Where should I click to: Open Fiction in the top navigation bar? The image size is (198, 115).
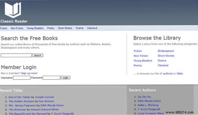click(x=4, y=28)
